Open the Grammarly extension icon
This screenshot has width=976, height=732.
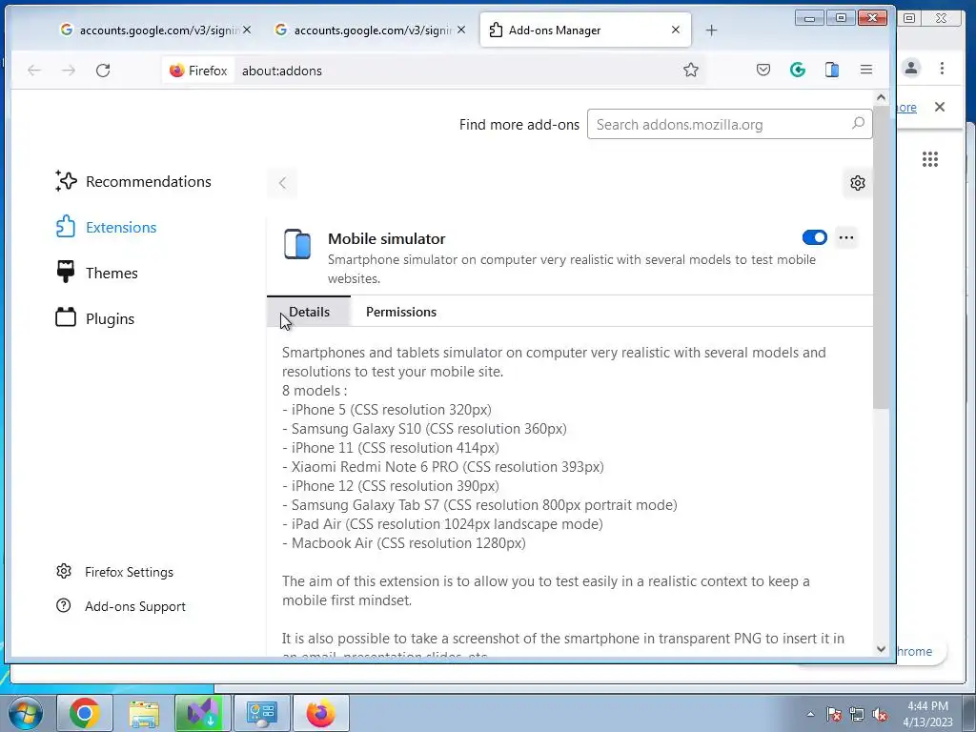[x=798, y=70]
